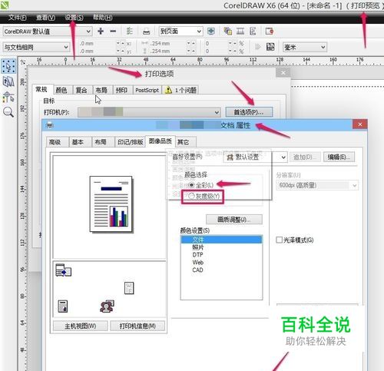Open the 查看(V) menu
Viewport: 384px width, 371px height.
click(x=45, y=18)
